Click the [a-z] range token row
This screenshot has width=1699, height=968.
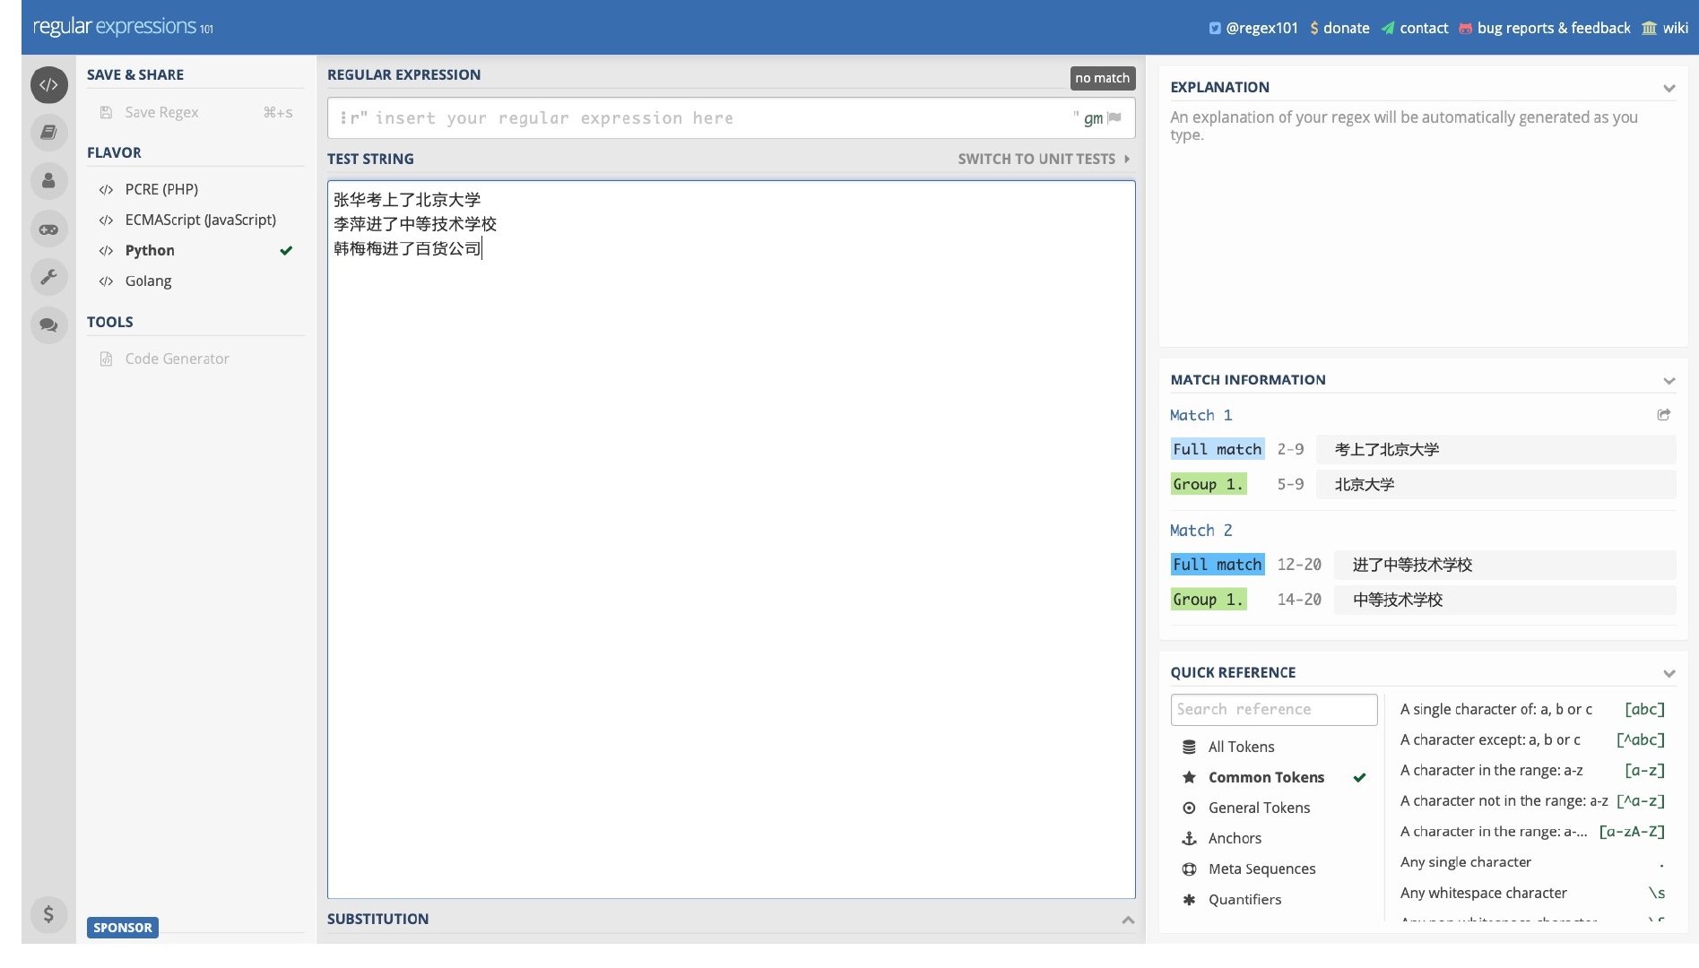(1532, 770)
